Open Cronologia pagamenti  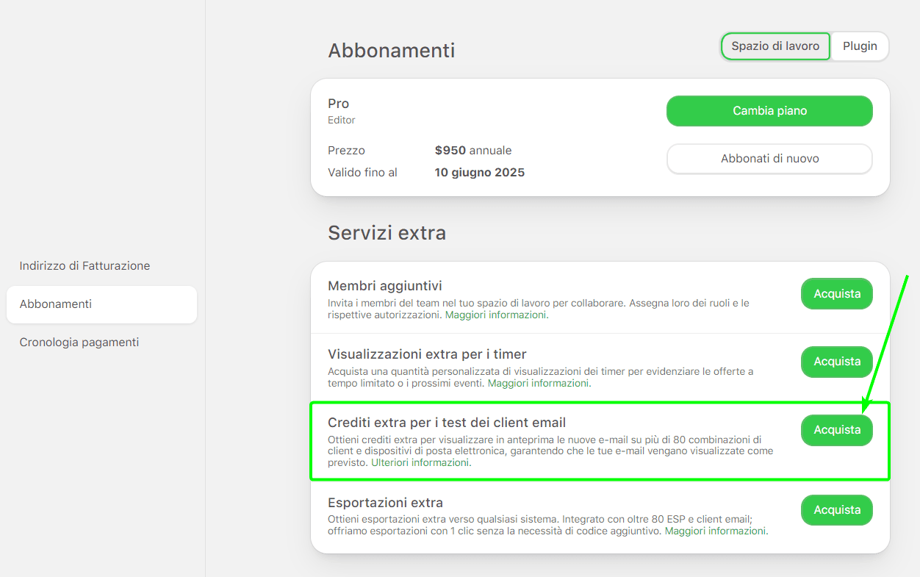coord(79,342)
